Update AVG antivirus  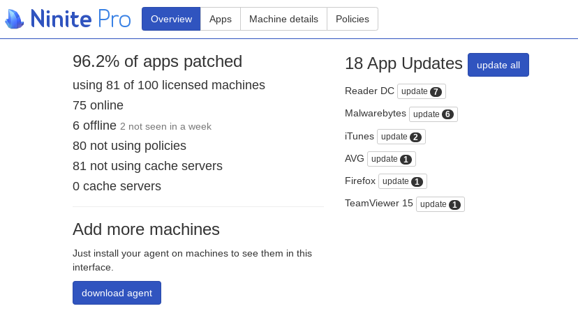pyautogui.click(x=392, y=159)
